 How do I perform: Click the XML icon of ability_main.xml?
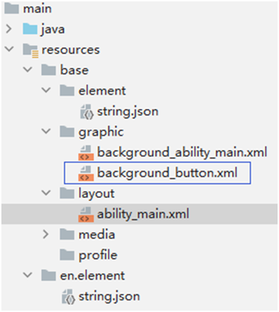click(86, 215)
